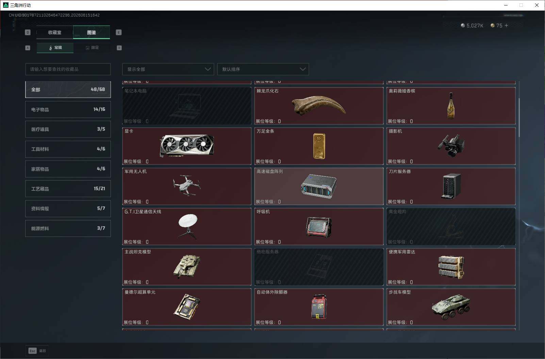This screenshot has height=359, width=545.
Task: Click the Q key hint icon
Action: pos(28,32)
